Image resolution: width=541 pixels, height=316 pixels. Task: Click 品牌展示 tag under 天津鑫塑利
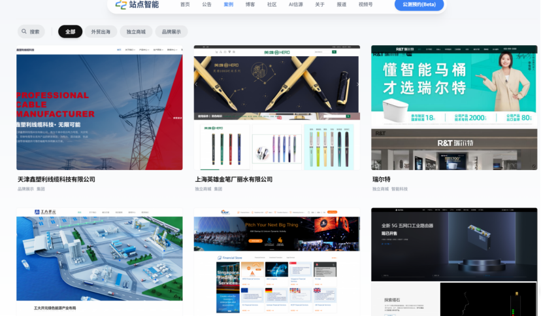click(26, 189)
